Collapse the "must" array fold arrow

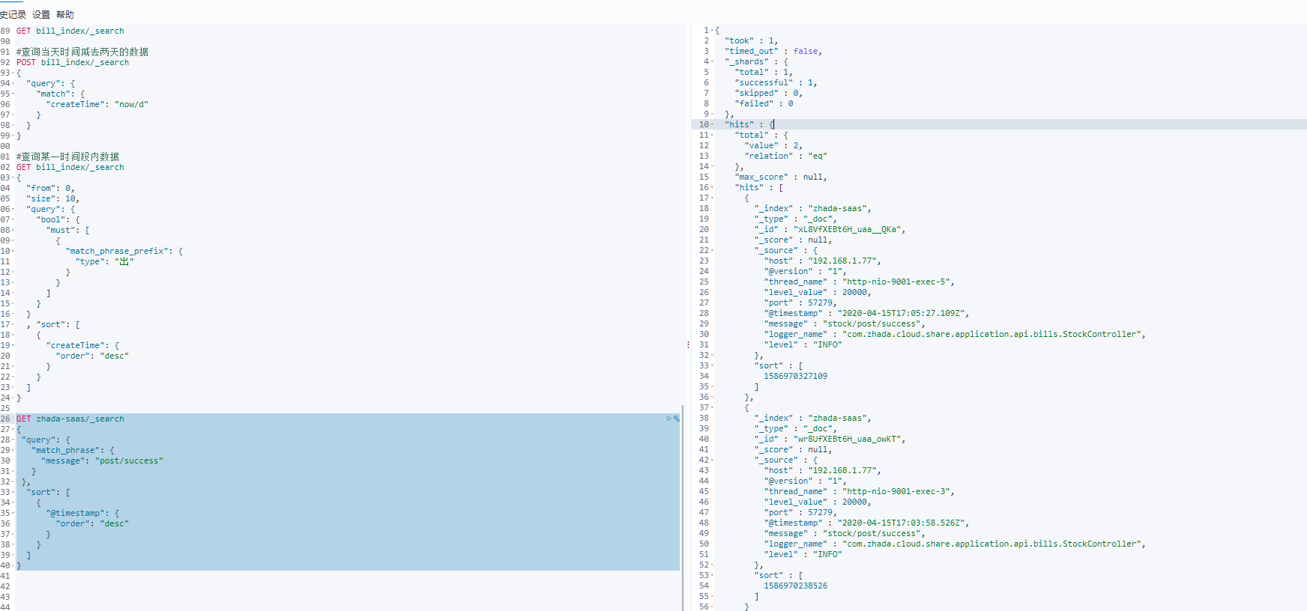(x=13, y=230)
